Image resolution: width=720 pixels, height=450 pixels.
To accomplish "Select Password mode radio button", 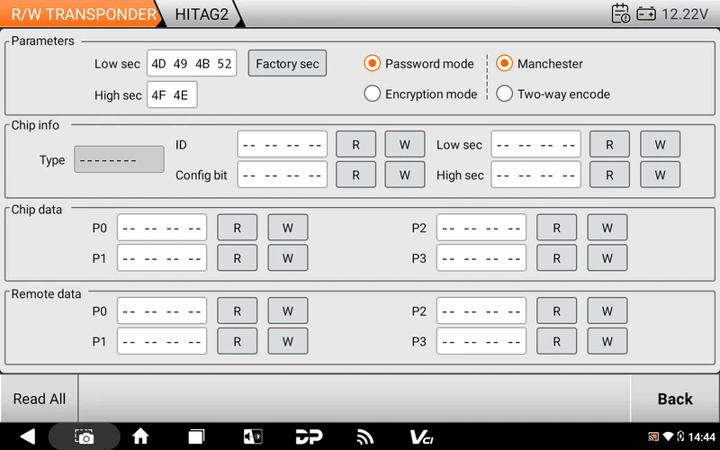I will click(x=373, y=64).
